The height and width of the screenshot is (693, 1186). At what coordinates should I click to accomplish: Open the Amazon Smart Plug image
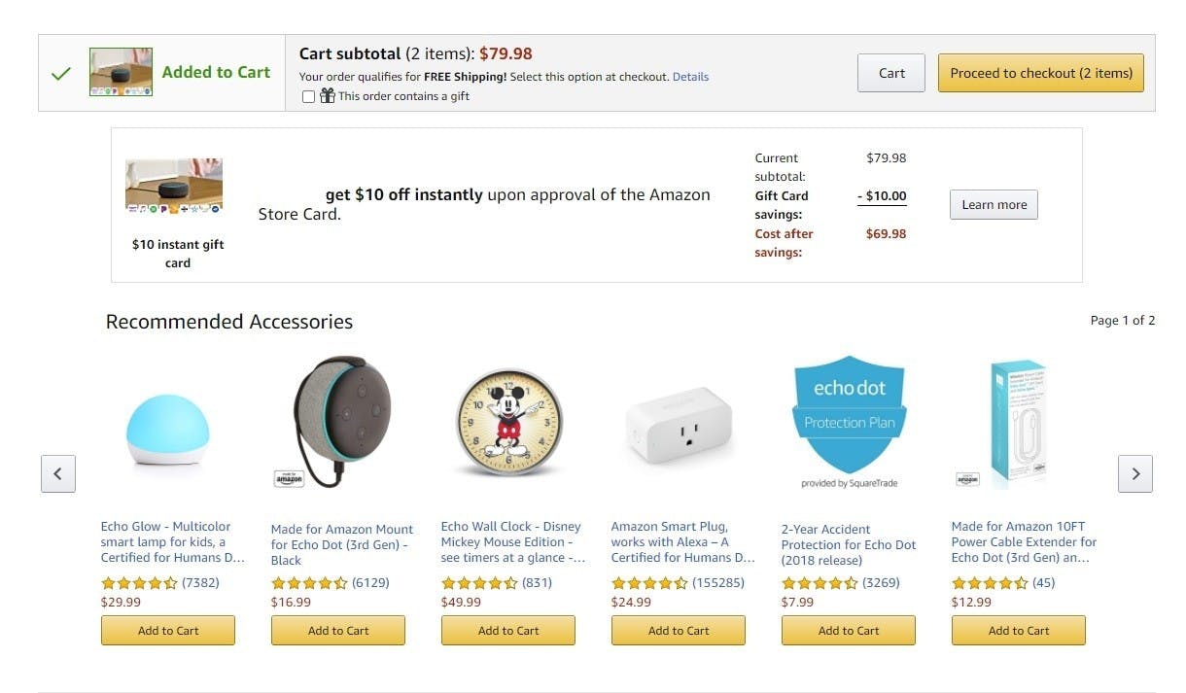[678, 425]
